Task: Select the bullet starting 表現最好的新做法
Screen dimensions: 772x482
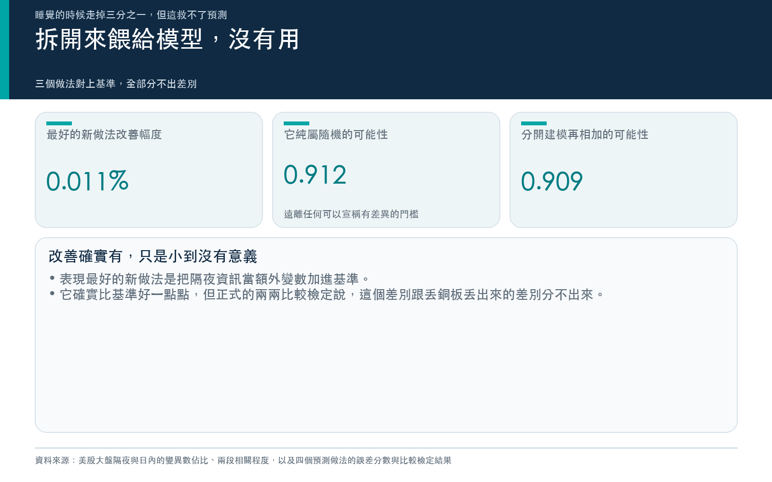Action: point(210,279)
